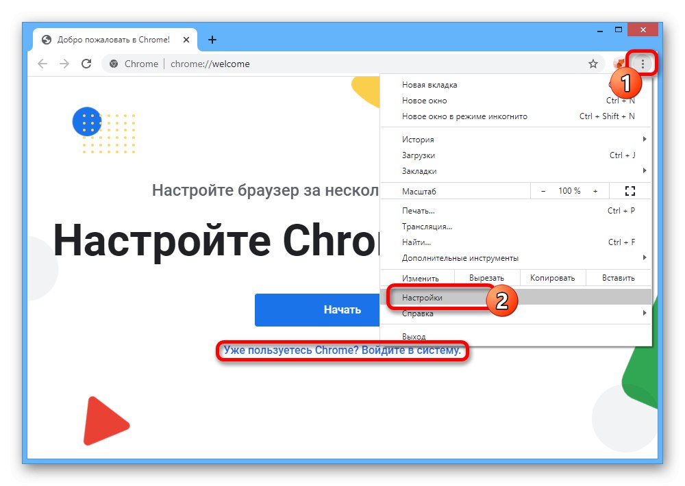685x486 pixels.
Task: Expand the 'Справка' submenu
Action: point(516,313)
